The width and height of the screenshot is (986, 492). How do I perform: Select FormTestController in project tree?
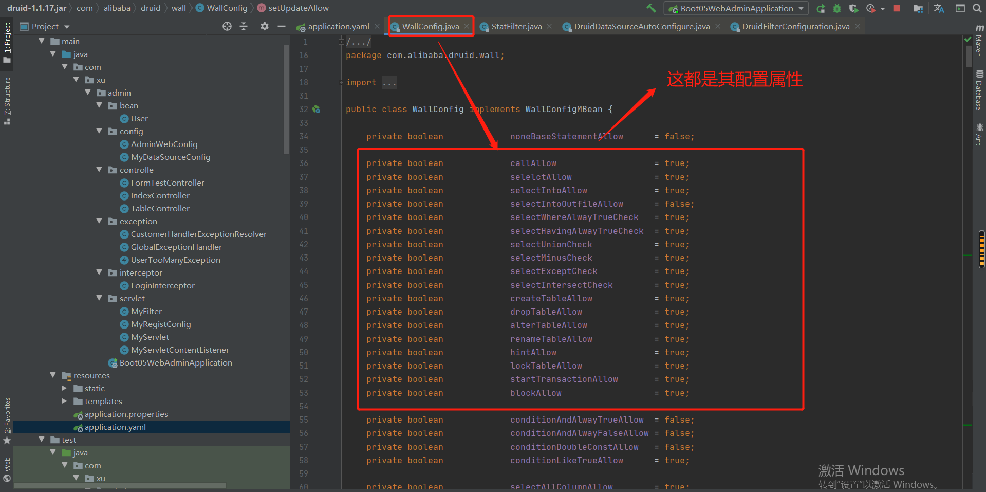click(162, 183)
